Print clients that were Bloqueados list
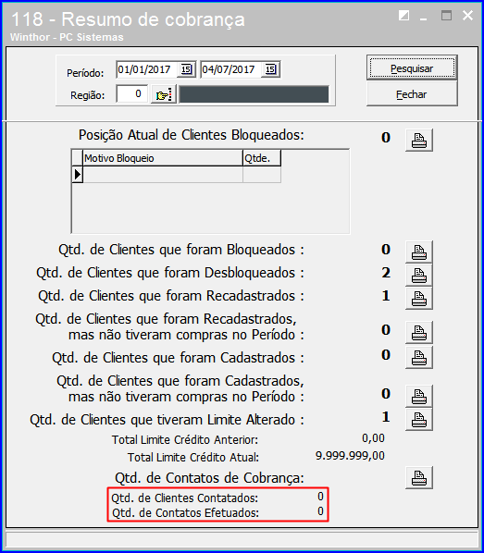484x553 pixels. tap(419, 252)
